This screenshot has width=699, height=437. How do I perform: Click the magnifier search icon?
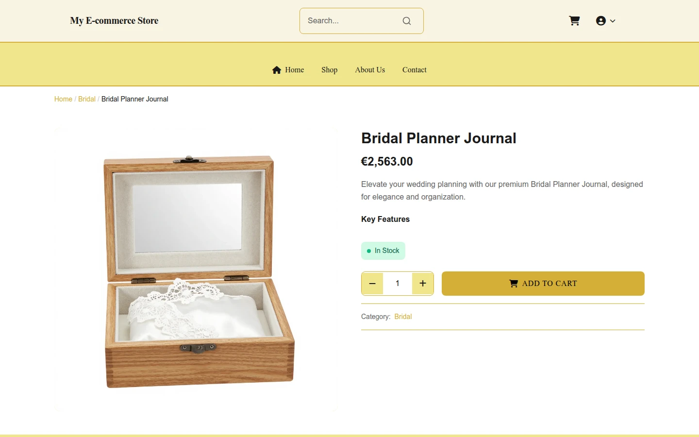click(407, 21)
